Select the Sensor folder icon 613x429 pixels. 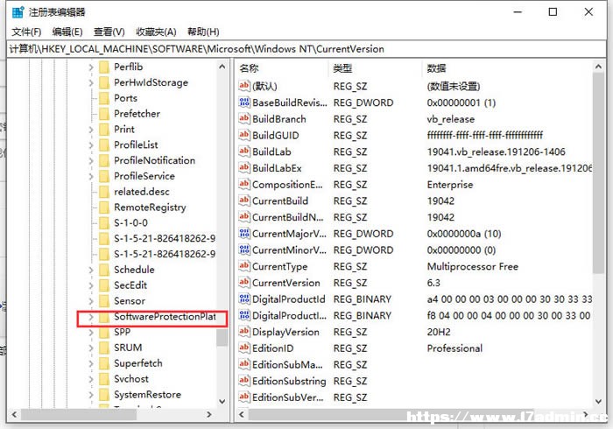(x=104, y=301)
